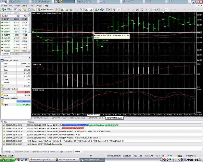Screen dimensions: 203x162
Task: Select EURUSD in Market Watch
Action: 14,38
